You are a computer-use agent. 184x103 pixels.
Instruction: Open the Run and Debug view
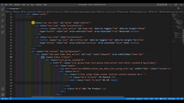(x=3, y=26)
